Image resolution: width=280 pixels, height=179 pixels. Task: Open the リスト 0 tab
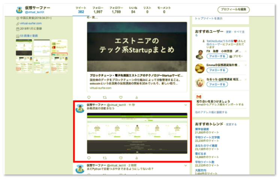147,10
